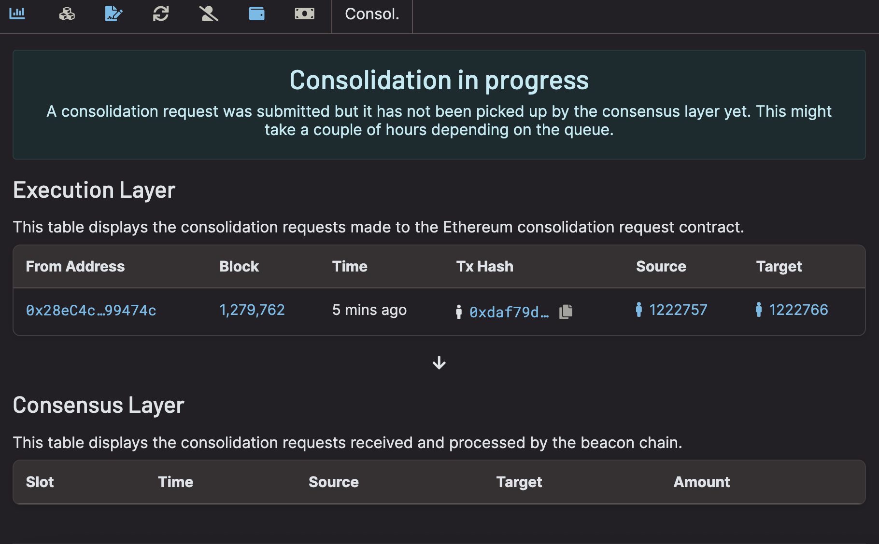The height and width of the screenshot is (544, 879).
Task: View source validator 1222757
Action: click(x=678, y=310)
